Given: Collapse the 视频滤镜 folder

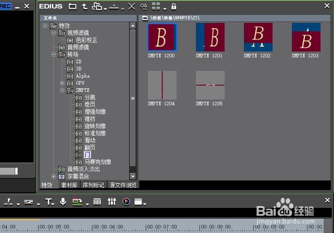Looking at the screenshot, I should click(x=53, y=33).
